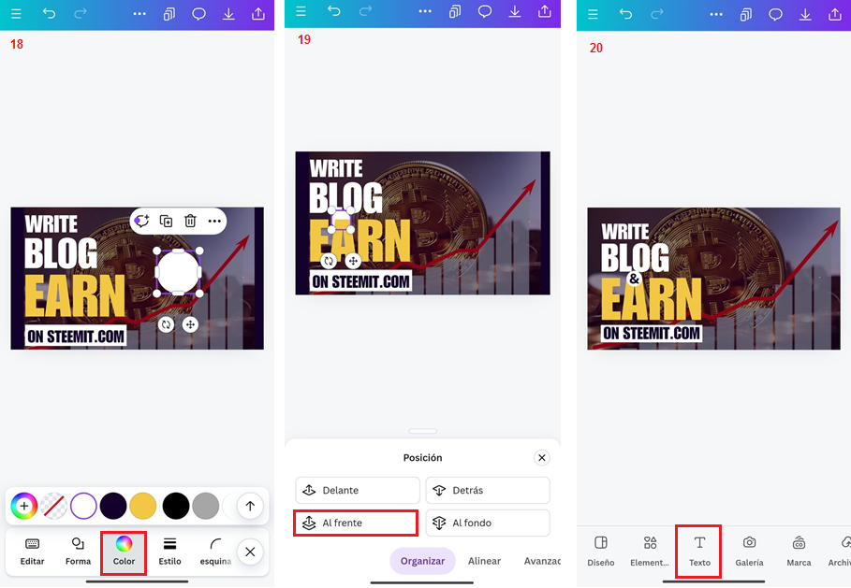
Task: Select ON STEEMIT.COM text on screen 20 canvas
Action: click(652, 333)
